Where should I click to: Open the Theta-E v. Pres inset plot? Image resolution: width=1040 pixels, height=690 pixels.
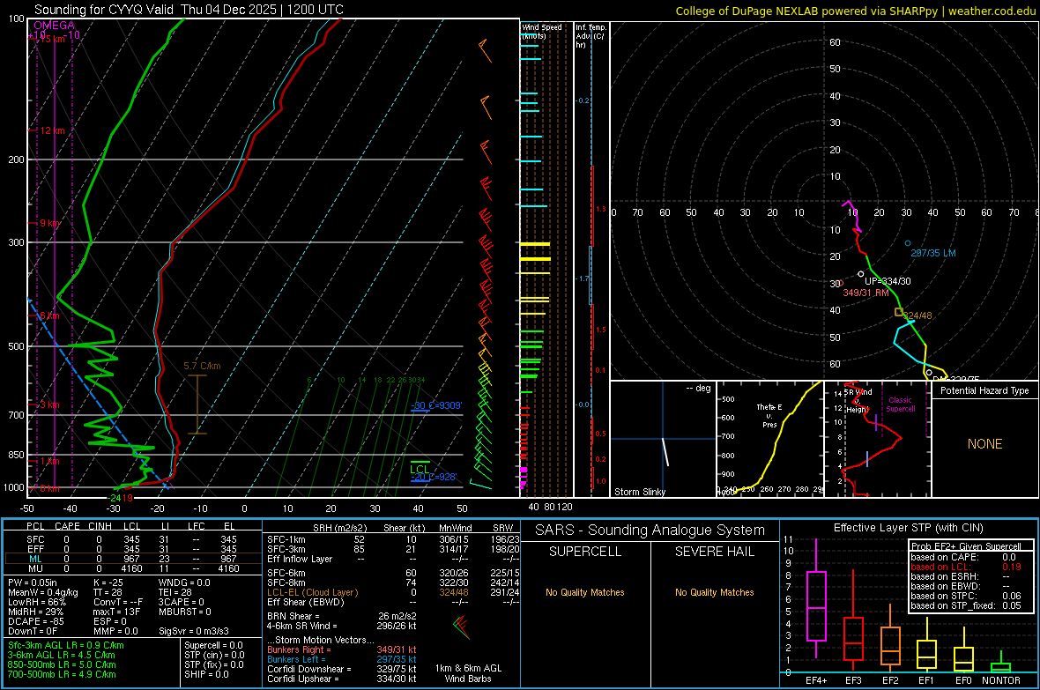[x=770, y=439]
